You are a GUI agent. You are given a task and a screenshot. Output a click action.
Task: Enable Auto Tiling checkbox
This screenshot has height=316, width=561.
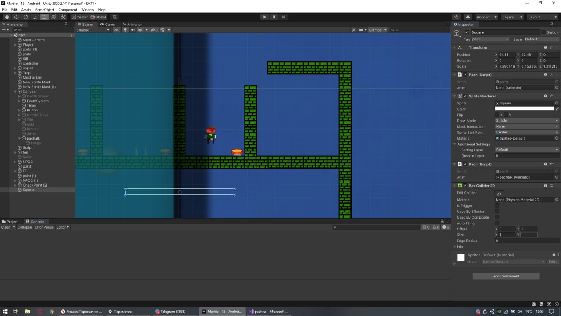coord(497,223)
